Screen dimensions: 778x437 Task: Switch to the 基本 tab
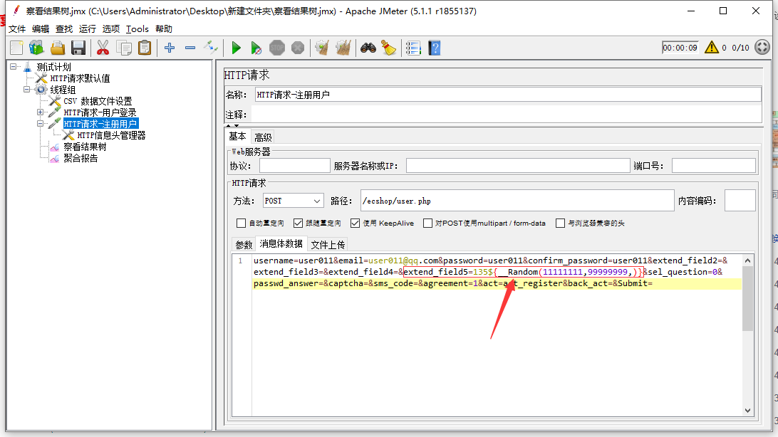pos(237,136)
